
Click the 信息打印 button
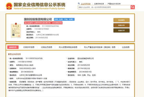pos(121,30)
